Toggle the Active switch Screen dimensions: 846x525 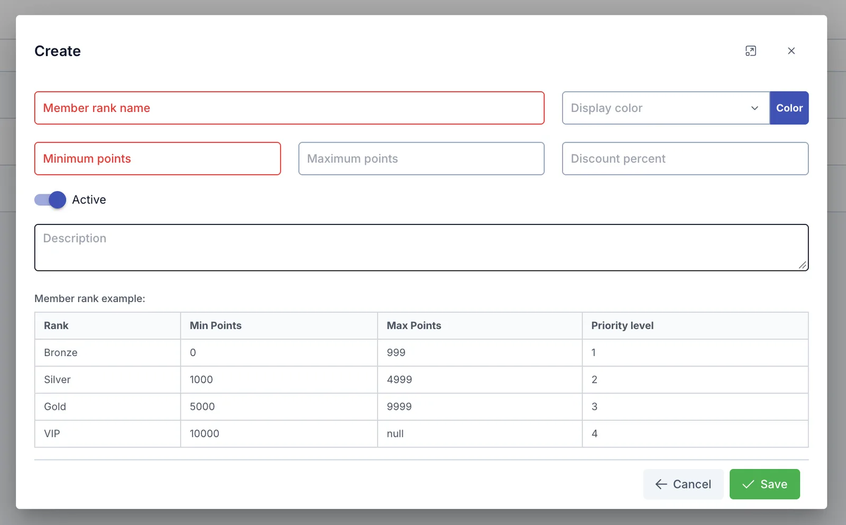click(x=50, y=200)
